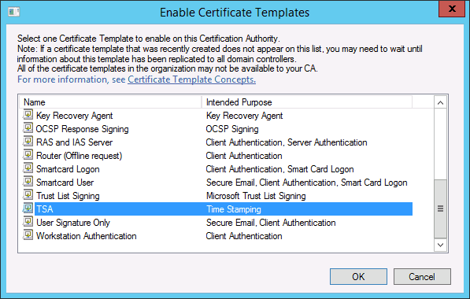Click the RAS and IAS Server icon
470x299 pixels.
28,142
